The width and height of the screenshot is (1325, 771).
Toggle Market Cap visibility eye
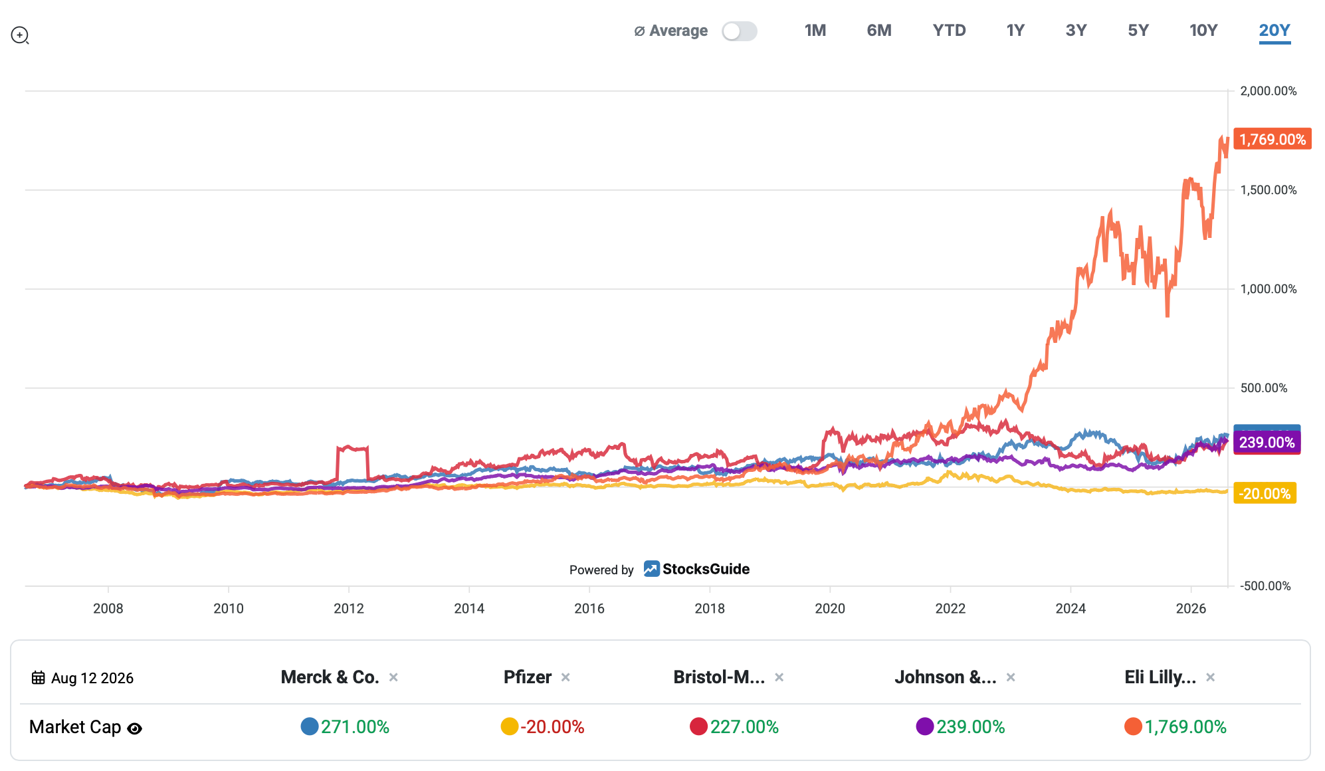point(134,728)
